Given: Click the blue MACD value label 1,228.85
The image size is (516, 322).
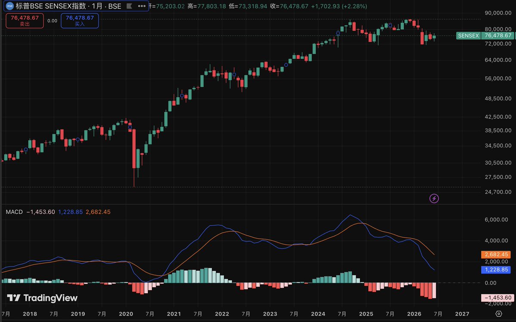Looking at the screenshot, I should point(496,270).
